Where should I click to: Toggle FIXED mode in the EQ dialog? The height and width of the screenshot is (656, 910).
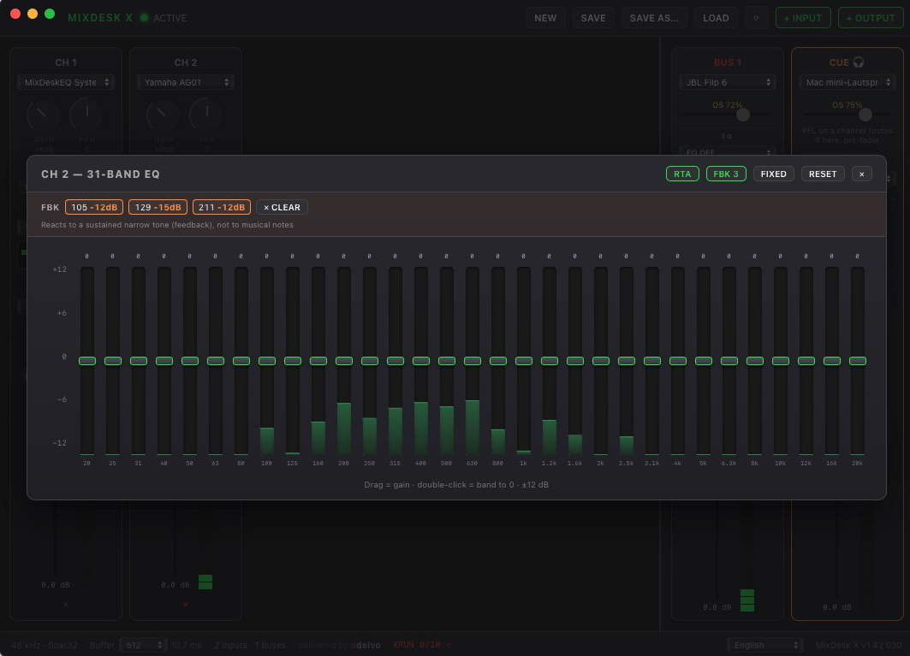click(774, 174)
